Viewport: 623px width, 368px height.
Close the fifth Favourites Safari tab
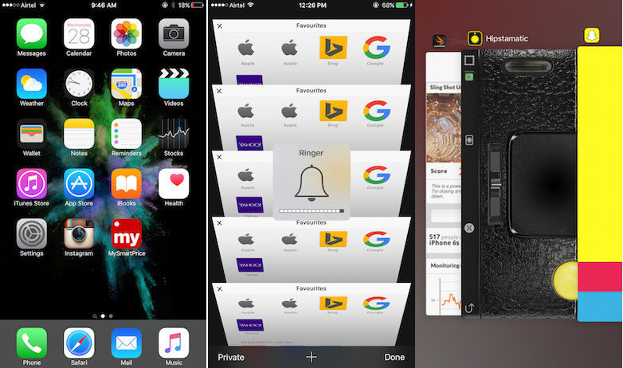tap(219, 289)
